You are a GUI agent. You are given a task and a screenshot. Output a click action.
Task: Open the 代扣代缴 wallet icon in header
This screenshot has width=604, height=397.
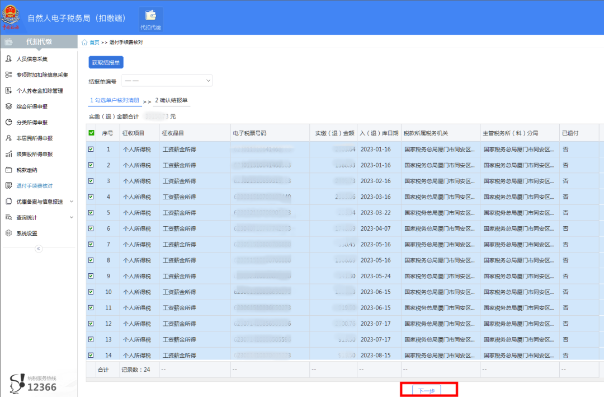[150, 16]
